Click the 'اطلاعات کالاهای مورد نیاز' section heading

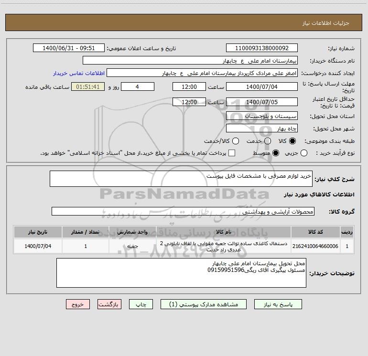[x=319, y=194]
